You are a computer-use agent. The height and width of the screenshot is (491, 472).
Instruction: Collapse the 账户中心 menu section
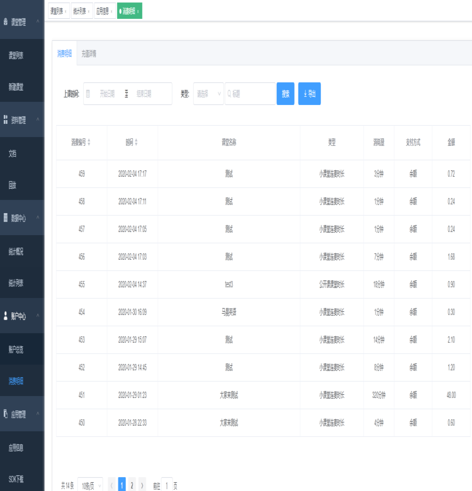click(x=38, y=316)
